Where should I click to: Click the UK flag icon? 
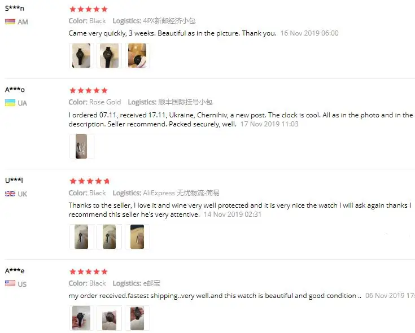[10, 194]
